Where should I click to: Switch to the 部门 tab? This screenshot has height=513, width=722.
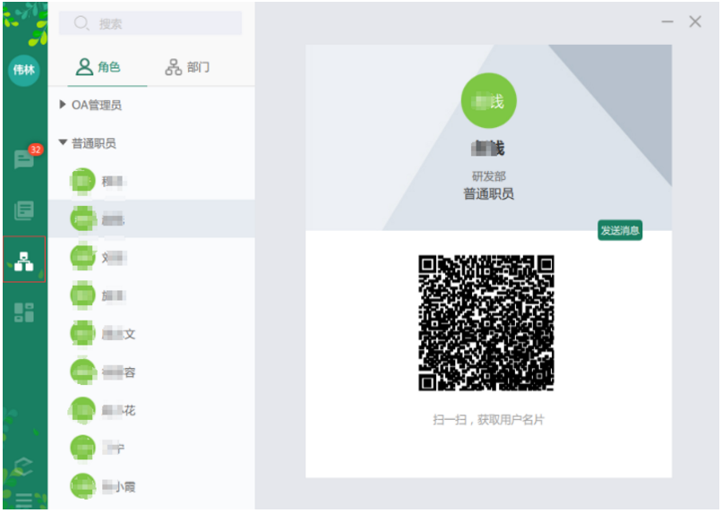pos(187,67)
